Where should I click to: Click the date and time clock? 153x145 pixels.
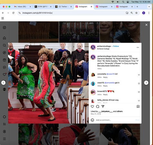[x=141, y=2]
